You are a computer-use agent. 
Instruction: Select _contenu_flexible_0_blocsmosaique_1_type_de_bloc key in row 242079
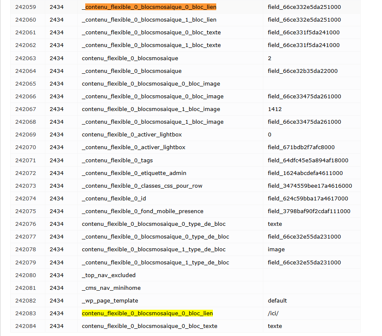156,262
